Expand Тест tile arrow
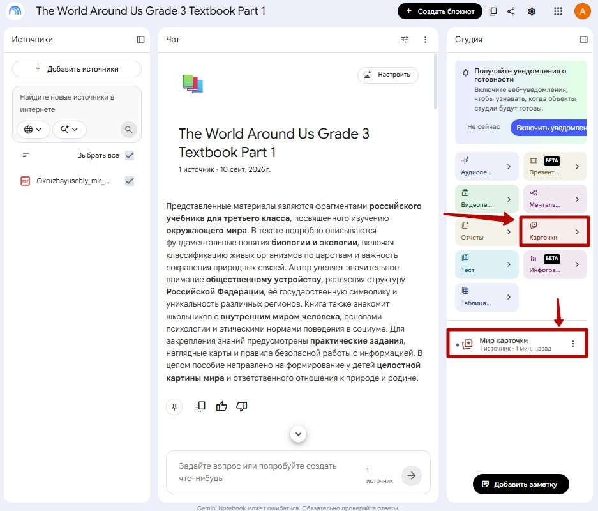598x511 pixels. click(509, 264)
